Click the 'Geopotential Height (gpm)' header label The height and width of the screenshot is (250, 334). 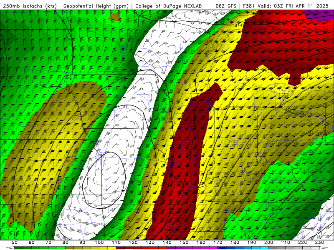pos(96,6)
